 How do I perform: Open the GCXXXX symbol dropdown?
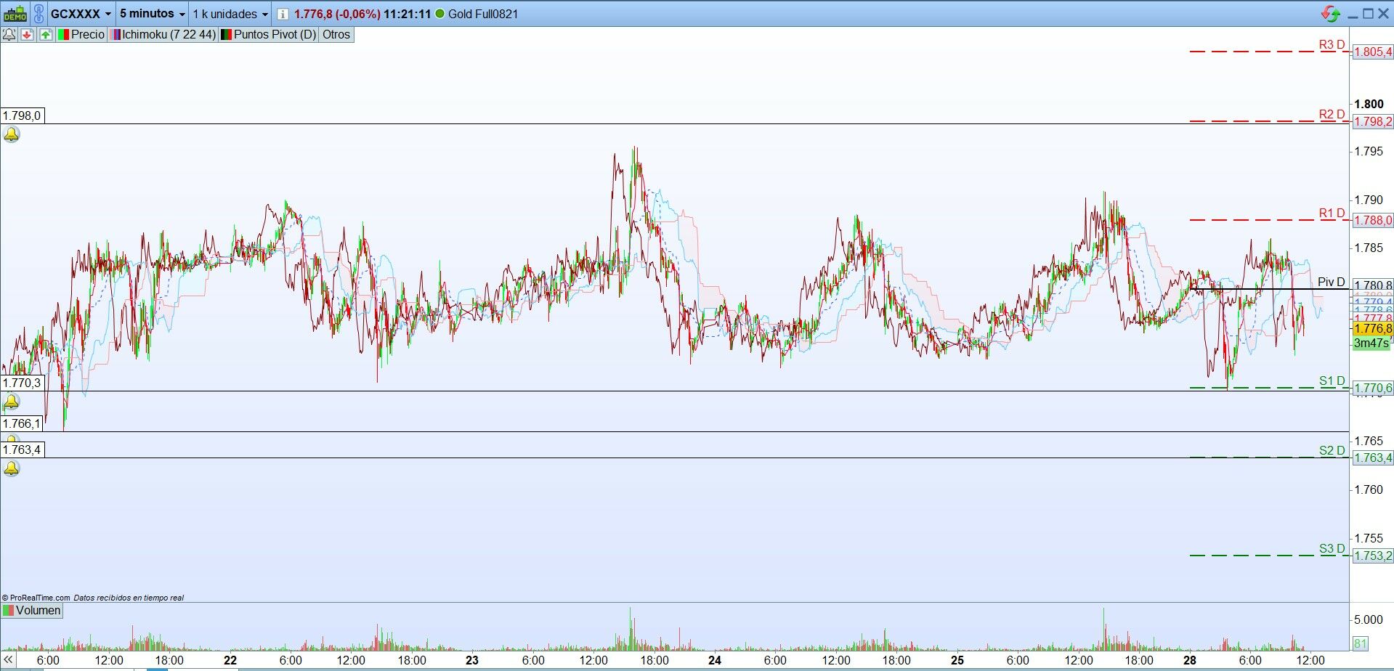pos(81,14)
